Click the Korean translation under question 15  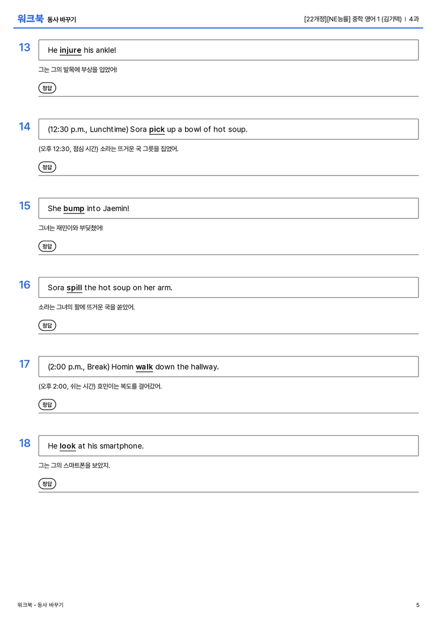(x=71, y=228)
